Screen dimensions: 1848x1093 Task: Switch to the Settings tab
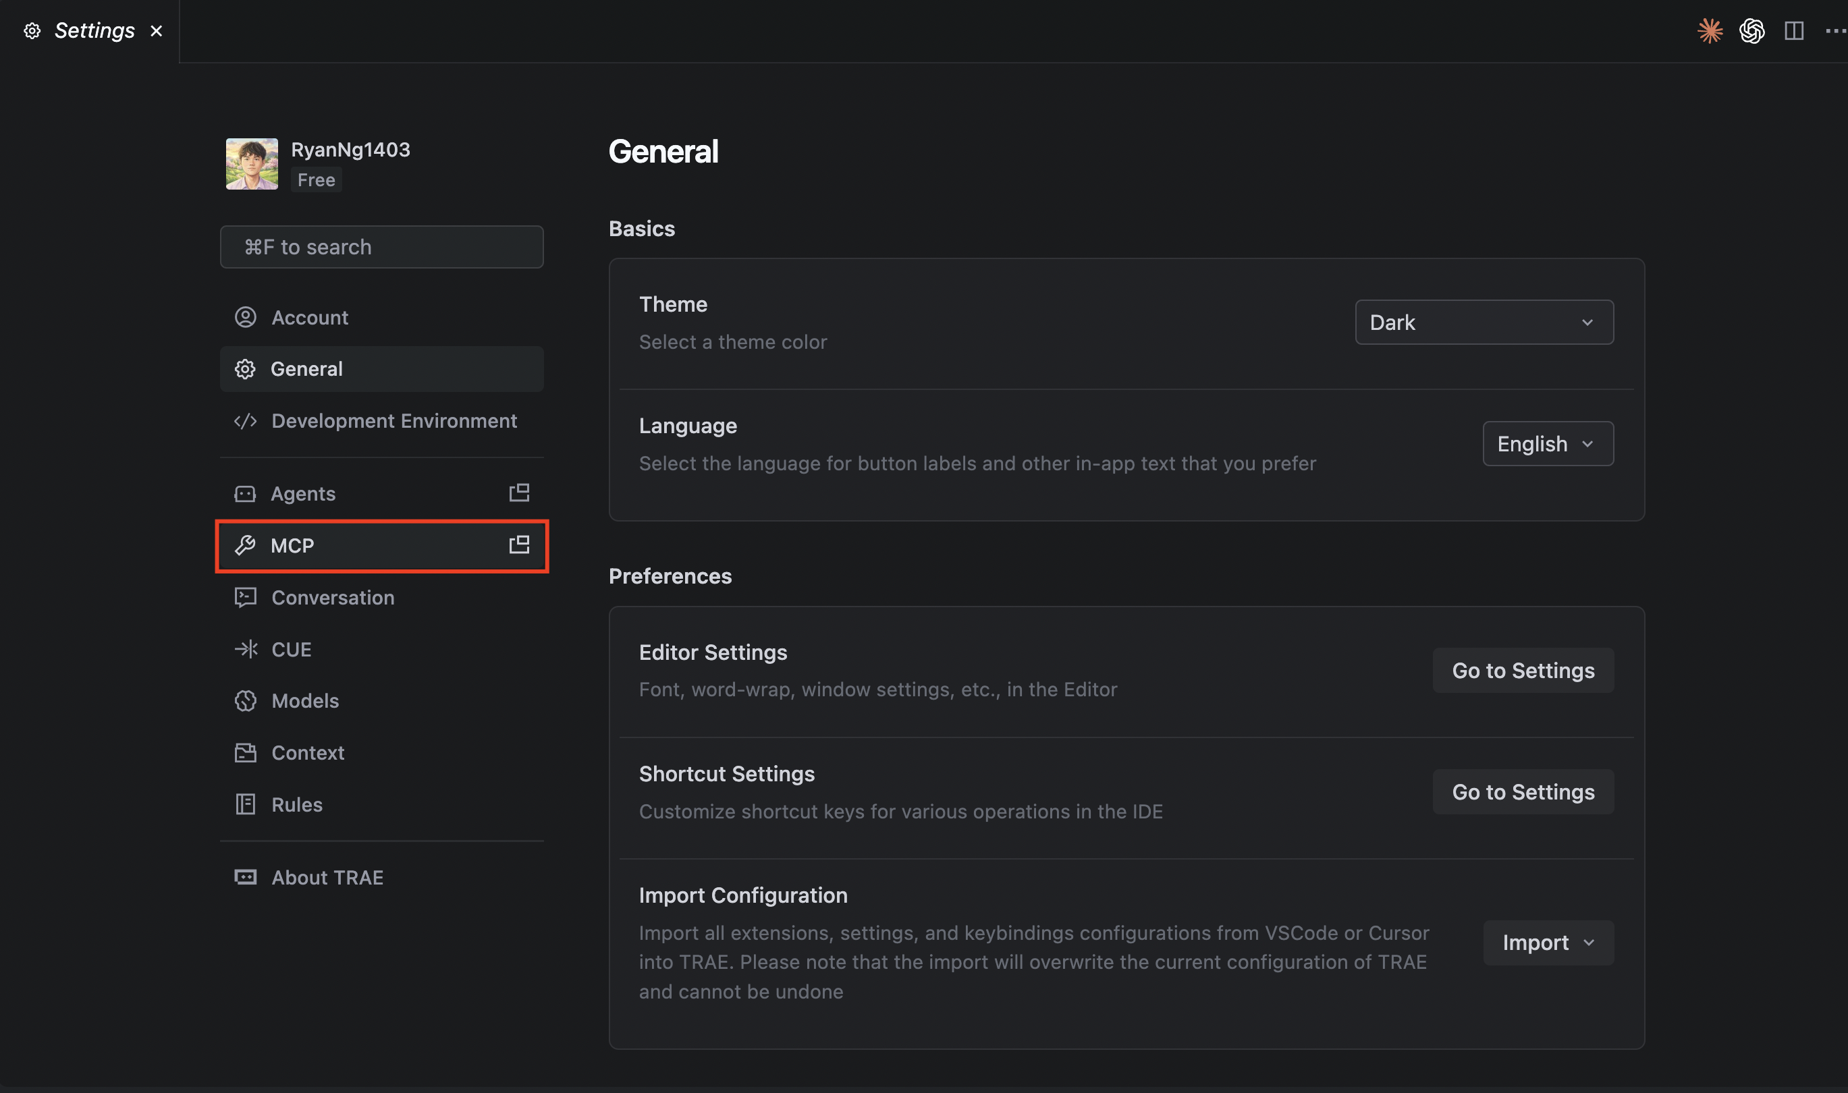click(94, 30)
